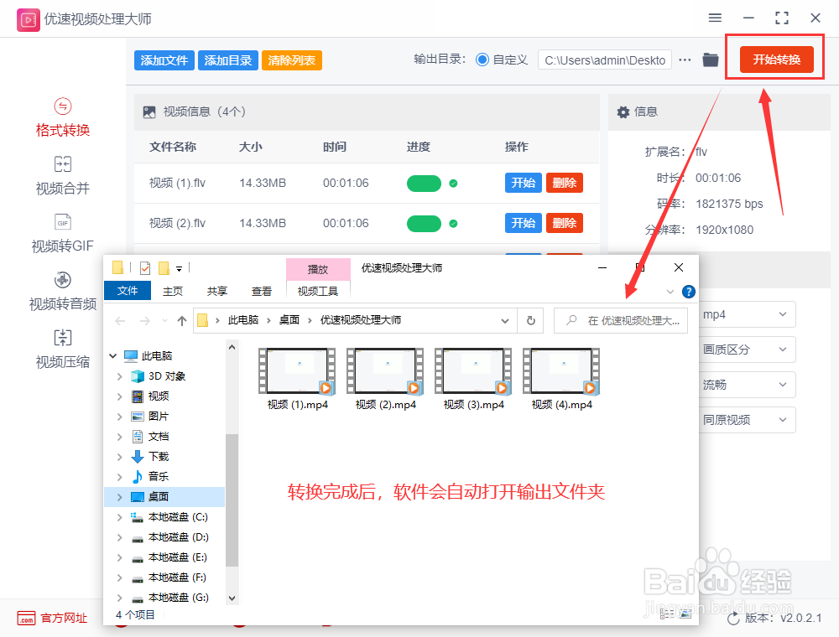The image size is (839, 637).
Task: Click the progress bar of 视频 (1).flv
Action: click(x=424, y=184)
